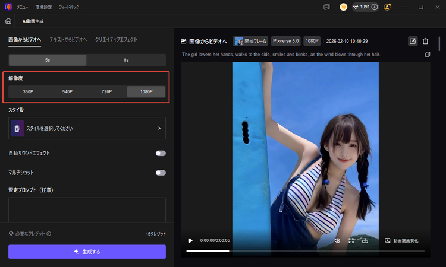
Task: Choose 5s duration
Action: 48,60
